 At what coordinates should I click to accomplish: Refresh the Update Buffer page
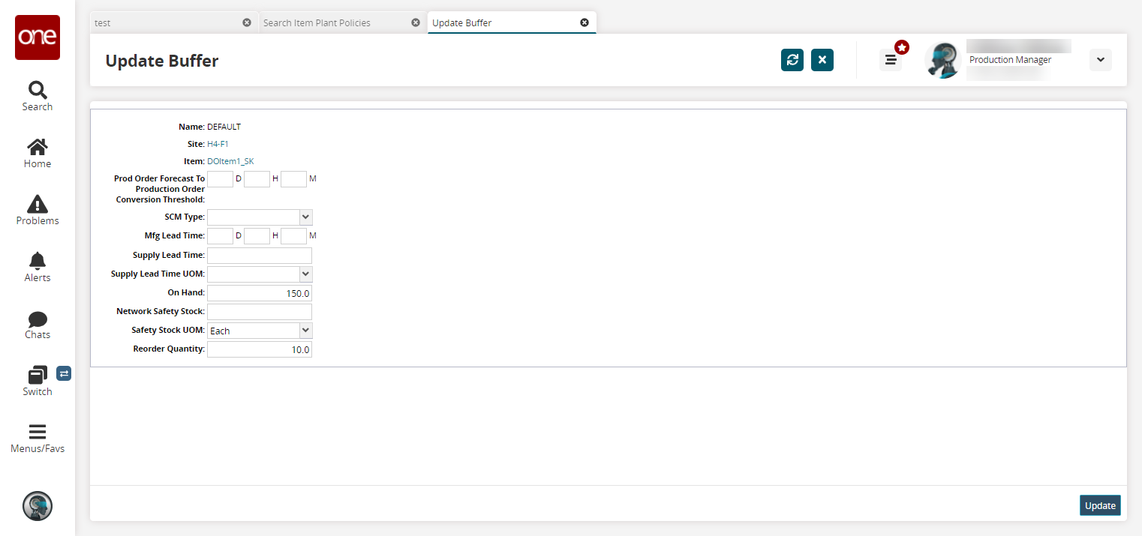(792, 60)
